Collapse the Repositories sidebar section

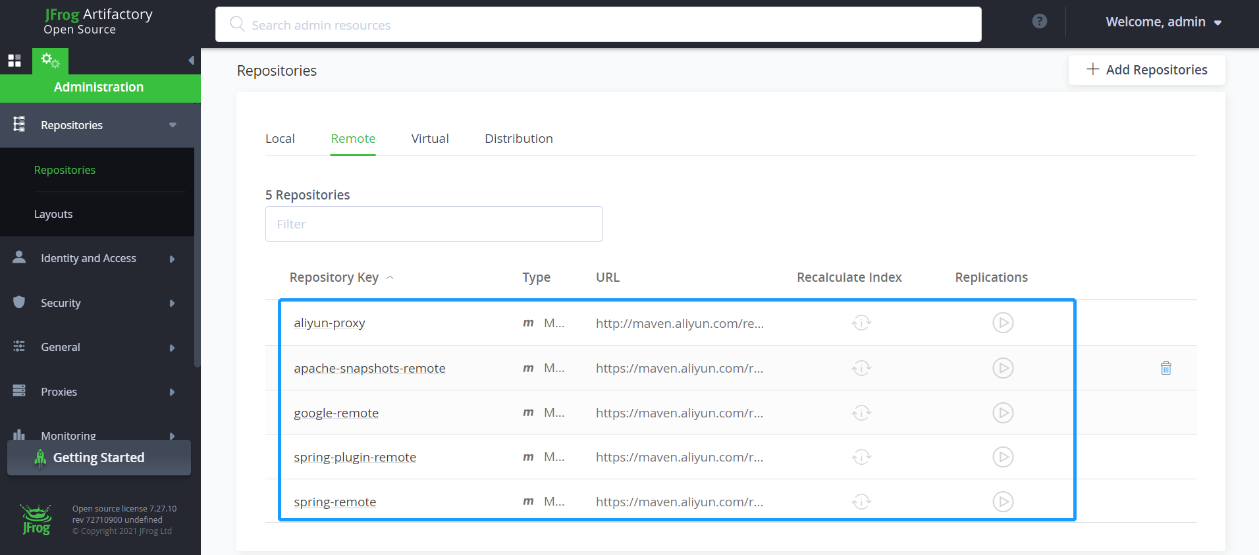coord(173,125)
